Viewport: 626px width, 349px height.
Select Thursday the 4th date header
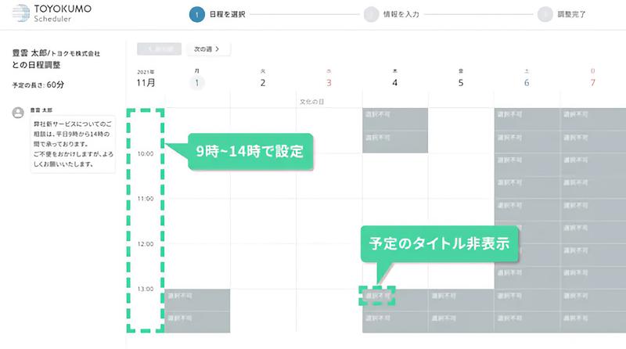tap(395, 83)
